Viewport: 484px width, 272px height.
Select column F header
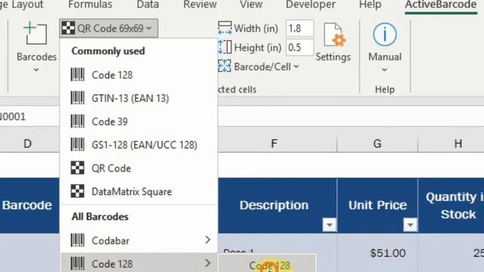point(274,144)
